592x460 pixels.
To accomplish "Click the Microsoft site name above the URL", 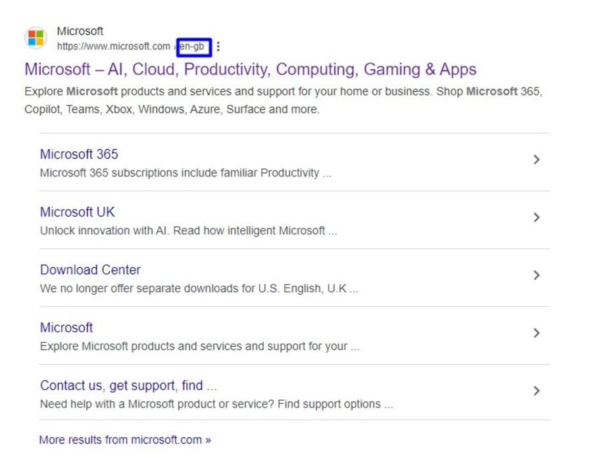I will point(80,31).
